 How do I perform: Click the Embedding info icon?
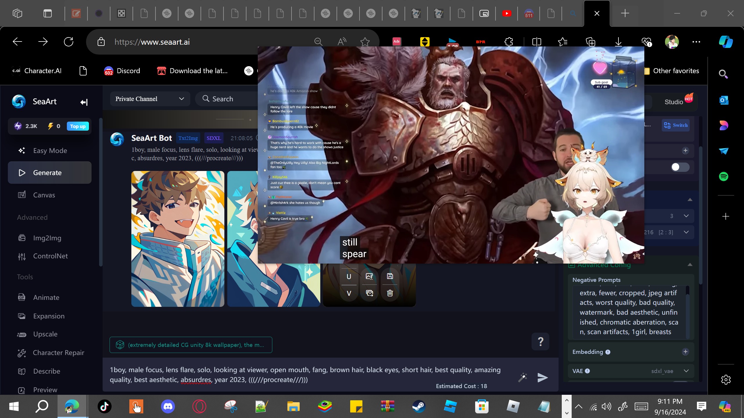coord(608,352)
